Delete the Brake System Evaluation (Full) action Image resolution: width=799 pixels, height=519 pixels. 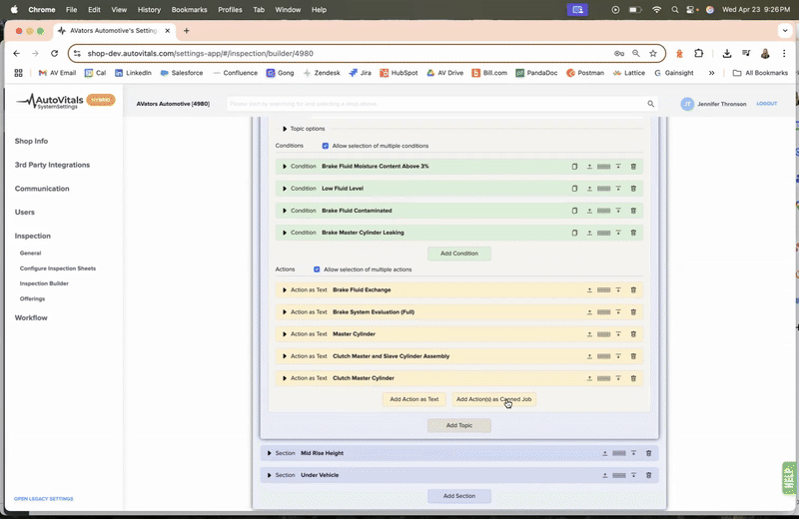point(633,312)
